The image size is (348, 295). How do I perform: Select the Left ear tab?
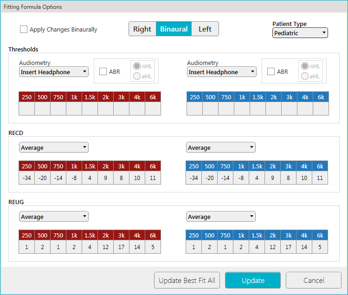(x=205, y=29)
